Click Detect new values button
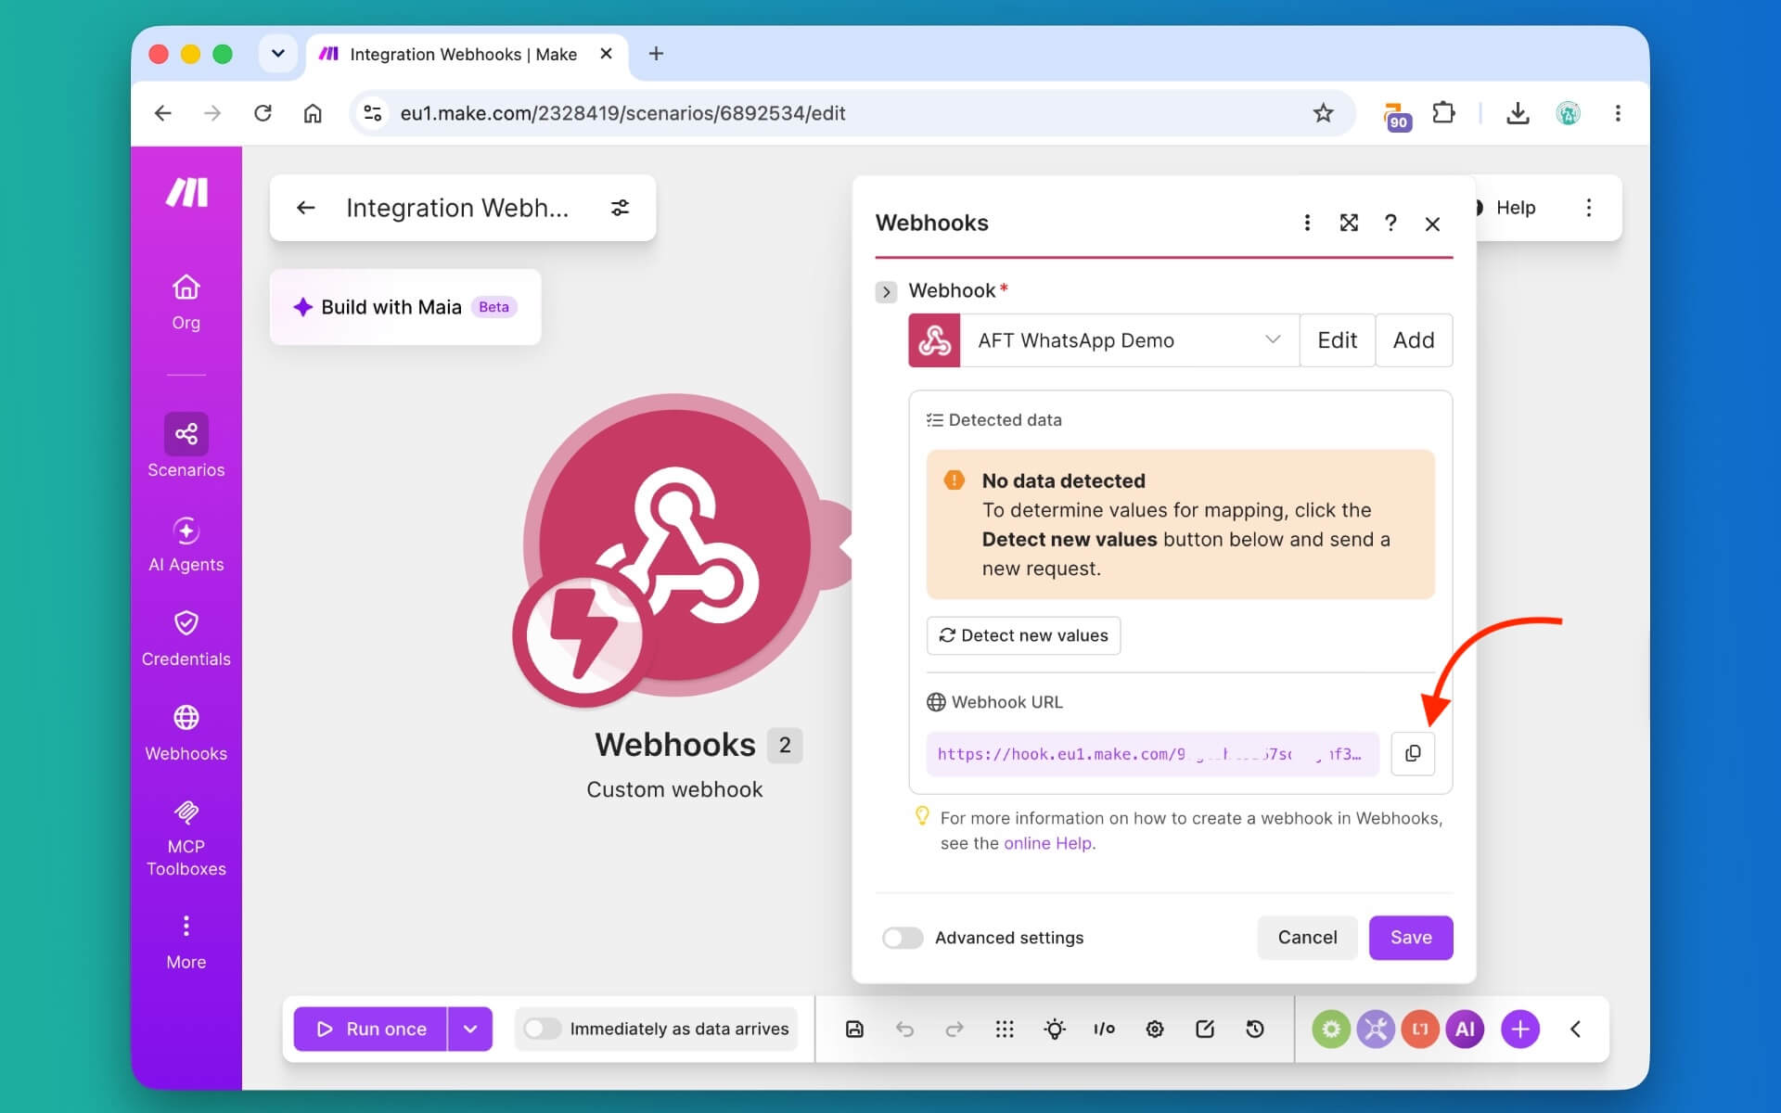The width and height of the screenshot is (1781, 1113). 1023,635
